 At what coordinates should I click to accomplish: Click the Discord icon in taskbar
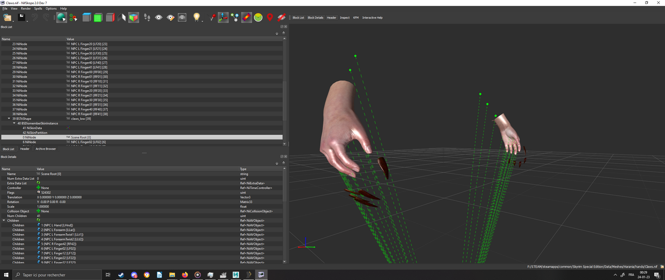point(134,275)
